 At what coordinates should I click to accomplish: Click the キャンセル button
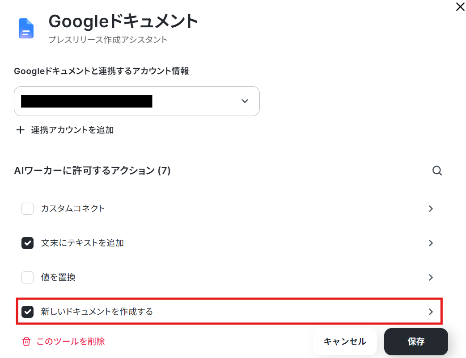[345, 341]
